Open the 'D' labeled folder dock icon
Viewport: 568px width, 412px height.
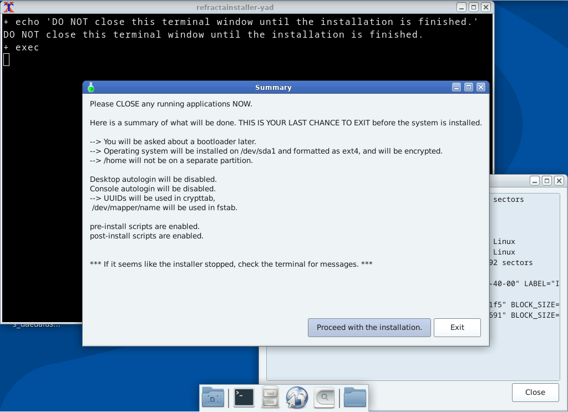[x=212, y=397]
